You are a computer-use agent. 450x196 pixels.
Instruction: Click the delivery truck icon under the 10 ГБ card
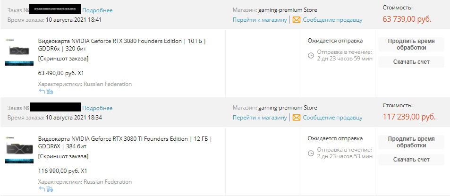click(49, 92)
